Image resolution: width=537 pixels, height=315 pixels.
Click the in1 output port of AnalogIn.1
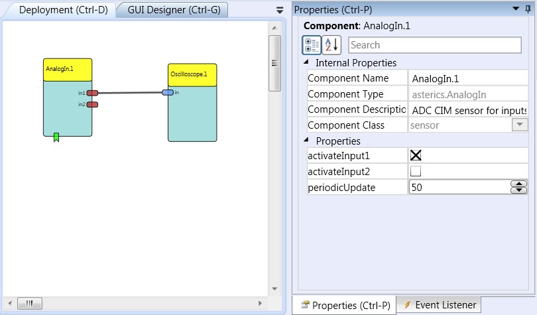point(92,93)
